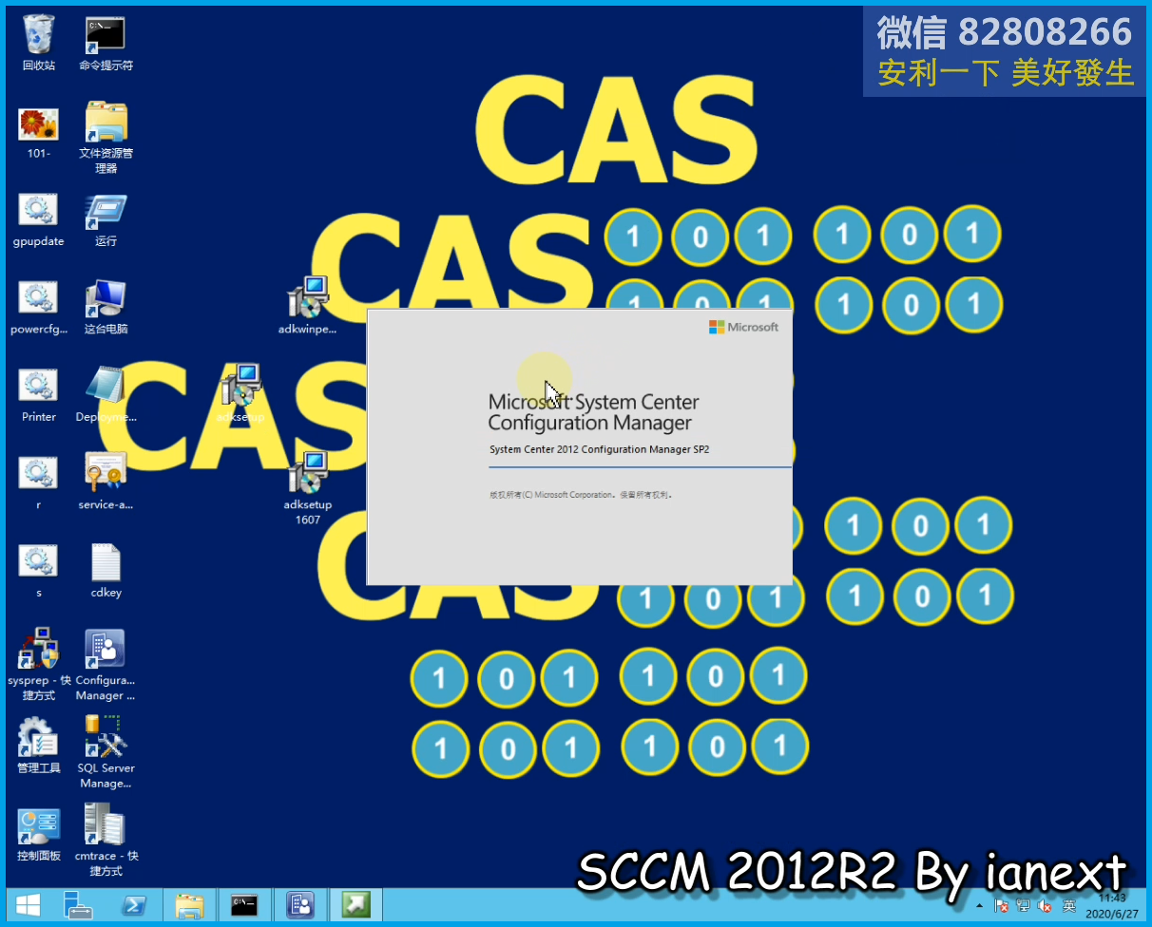This screenshot has width=1152, height=927.
Task: Open the 回收站 recycle bin icon
Action: (39, 43)
